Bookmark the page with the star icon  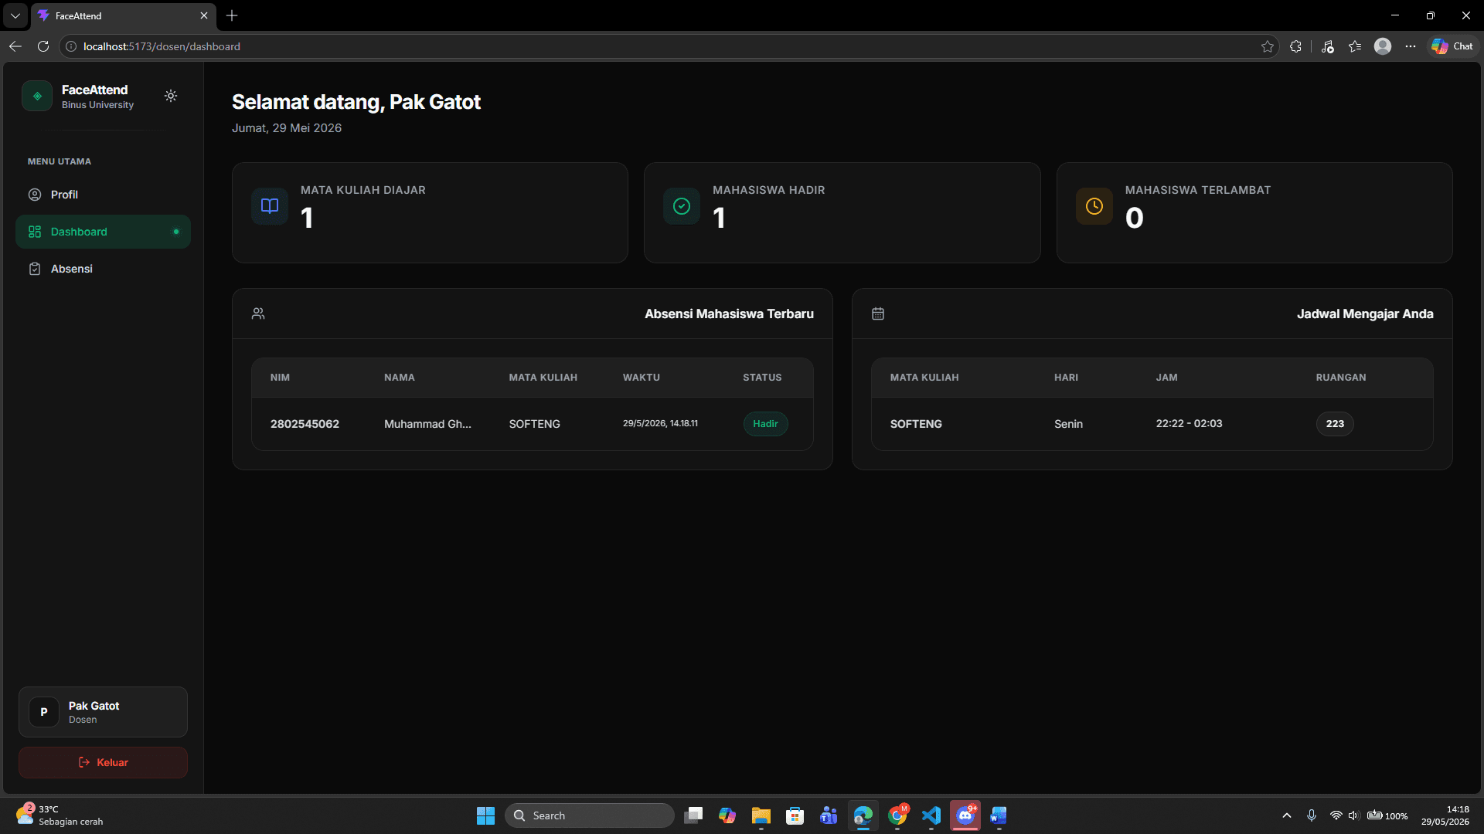(x=1268, y=46)
